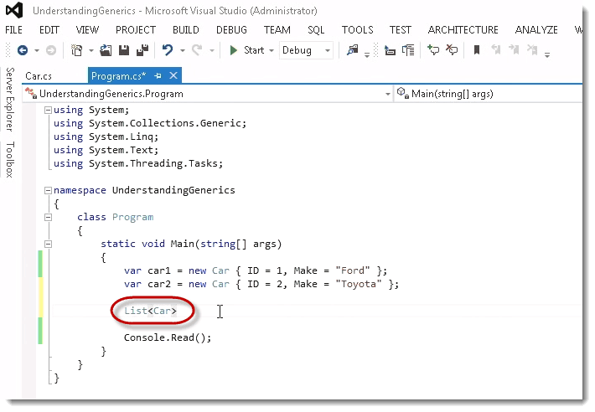Click the Navigate Backward arrow icon
Screen dimensions: 595x412
(x=23, y=50)
